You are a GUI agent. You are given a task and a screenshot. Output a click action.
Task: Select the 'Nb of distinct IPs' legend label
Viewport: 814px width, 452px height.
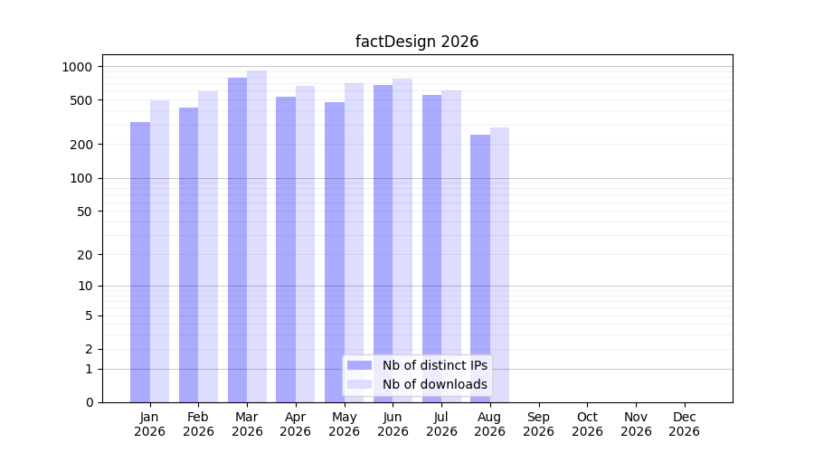pos(435,365)
